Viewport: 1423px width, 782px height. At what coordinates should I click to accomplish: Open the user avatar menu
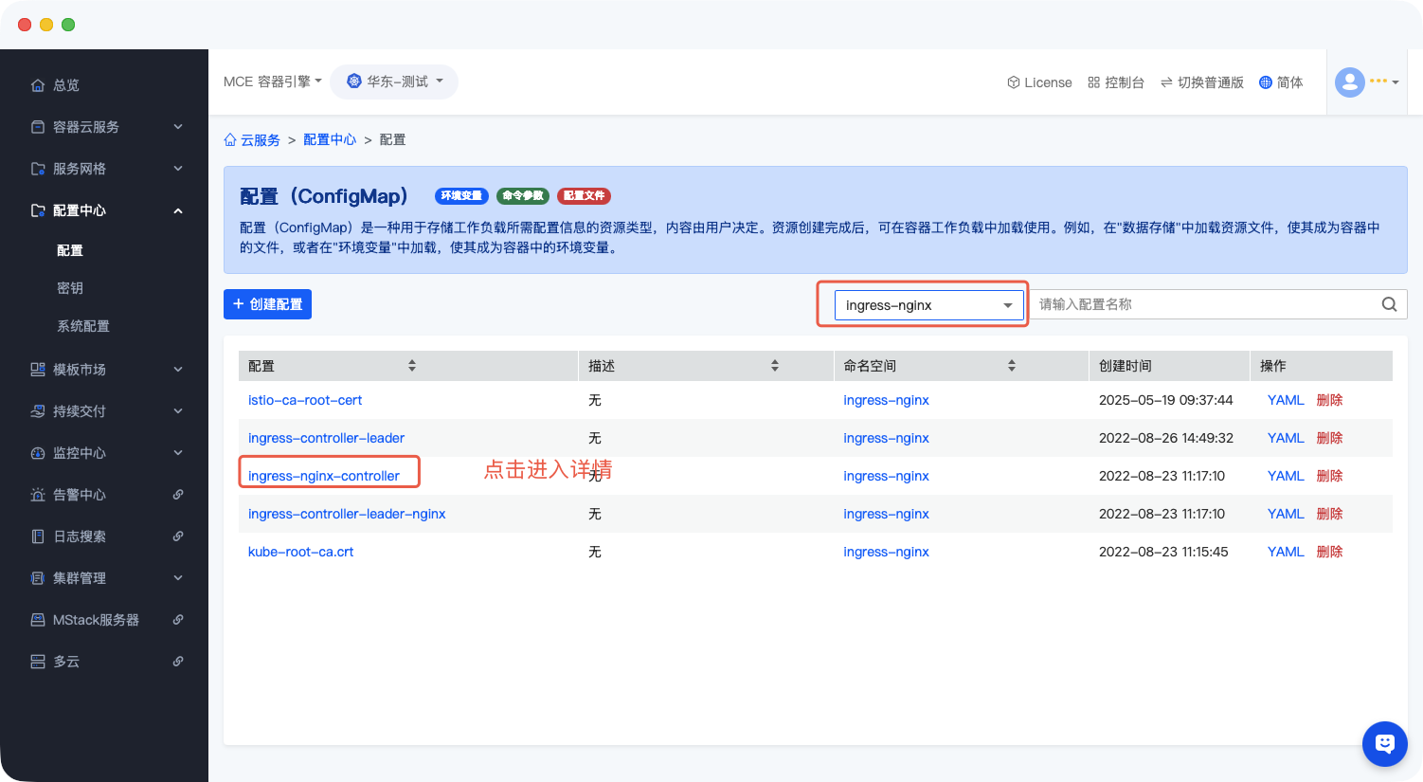pos(1365,82)
